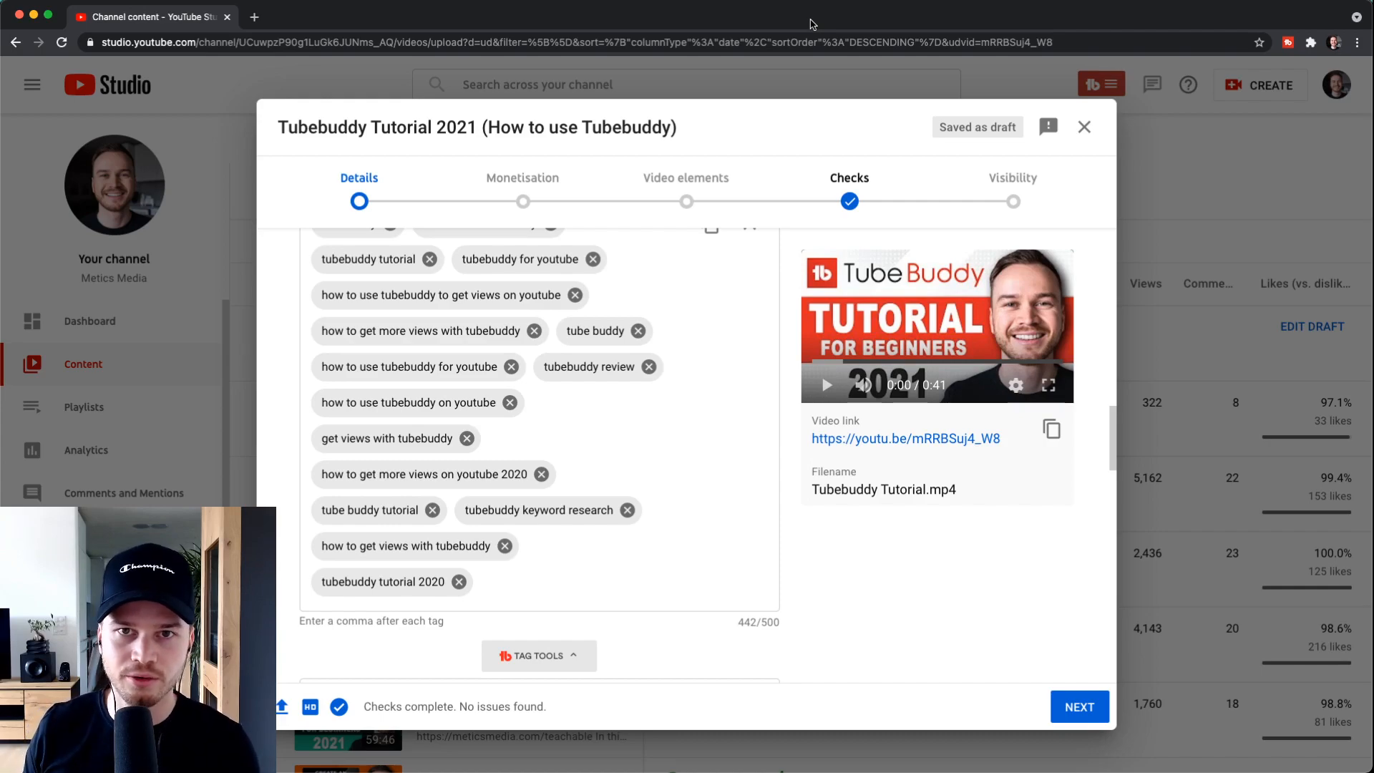Click the YouTube Studio logo
The height and width of the screenshot is (773, 1374).
point(107,84)
